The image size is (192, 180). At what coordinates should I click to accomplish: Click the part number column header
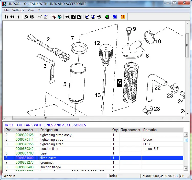(x=25, y=130)
